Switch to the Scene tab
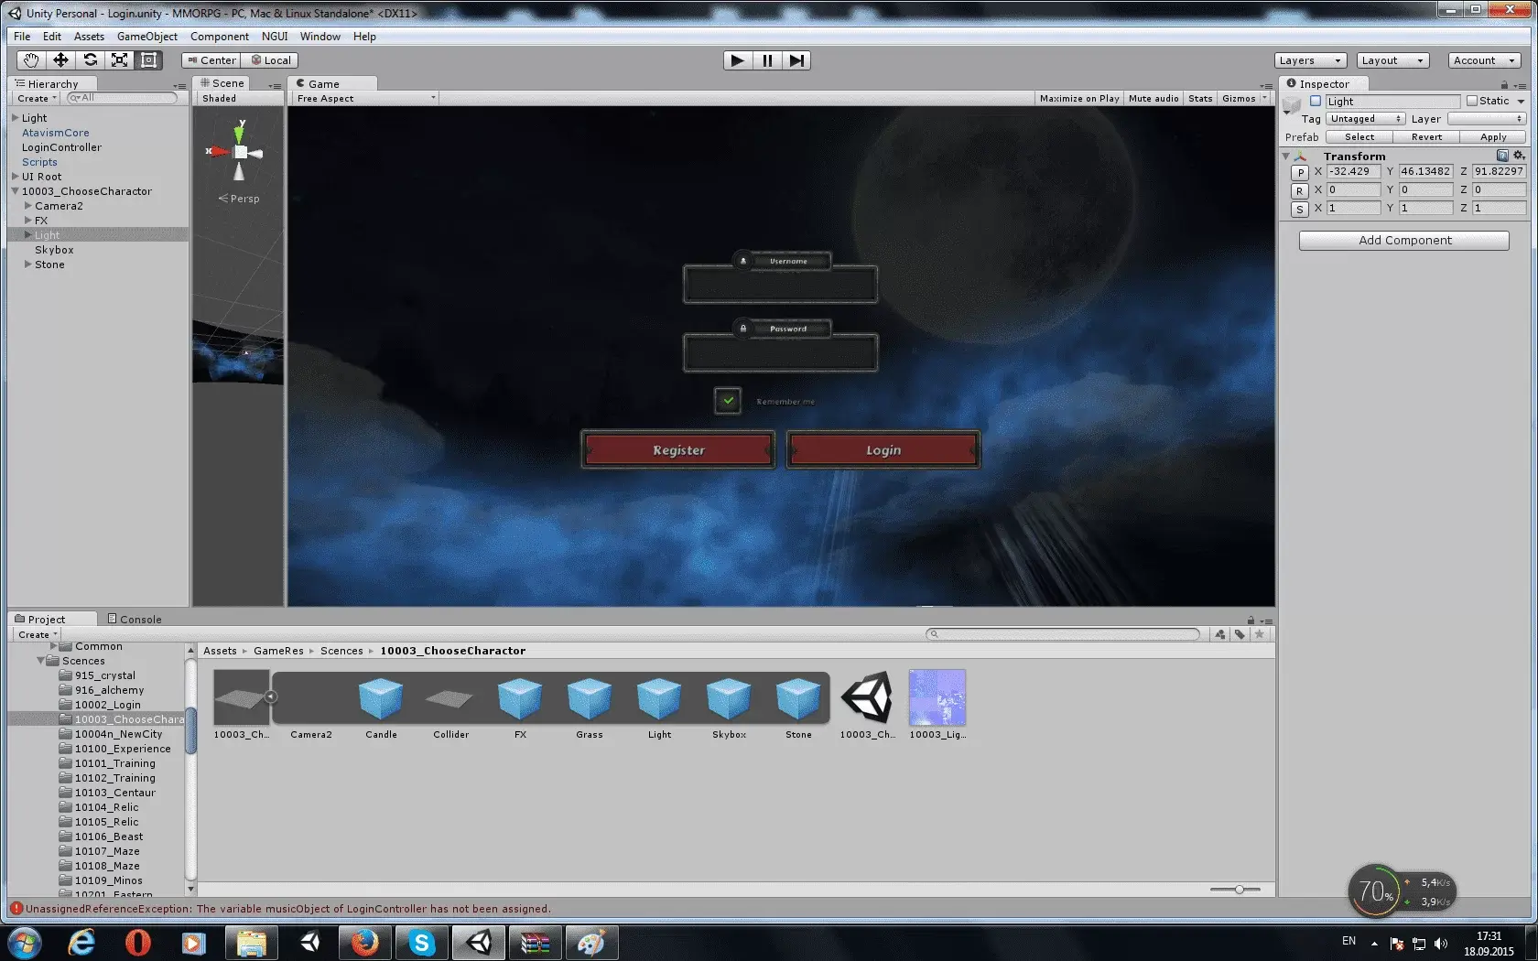1538x961 pixels. point(222,83)
